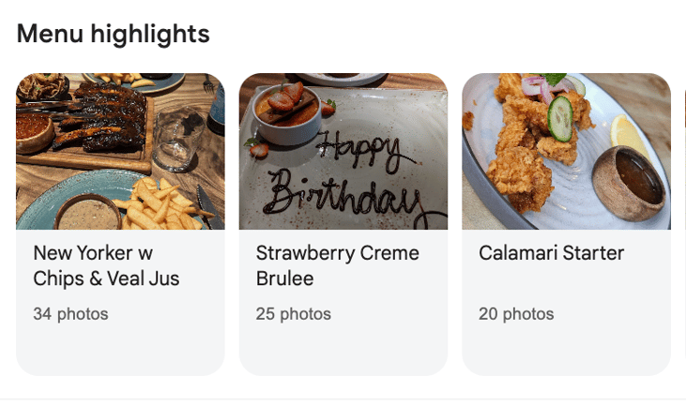Open the Calamari Starter photo
The image size is (686, 405).
click(x=566, y=151)
